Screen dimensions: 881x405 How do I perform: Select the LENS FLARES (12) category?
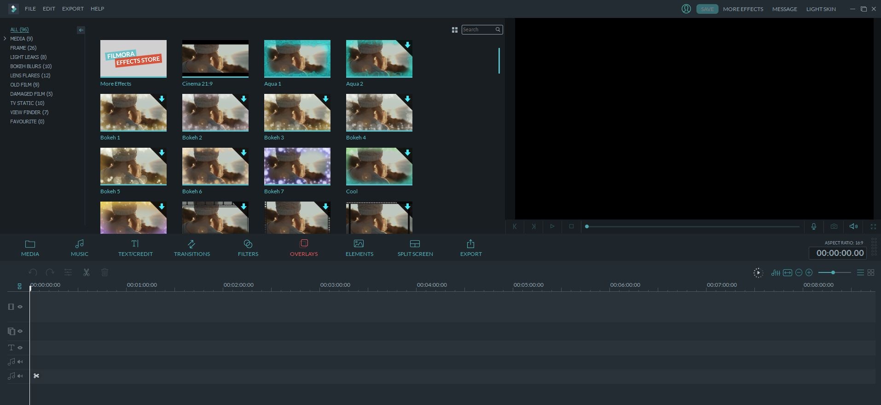[x=30, y=75]
